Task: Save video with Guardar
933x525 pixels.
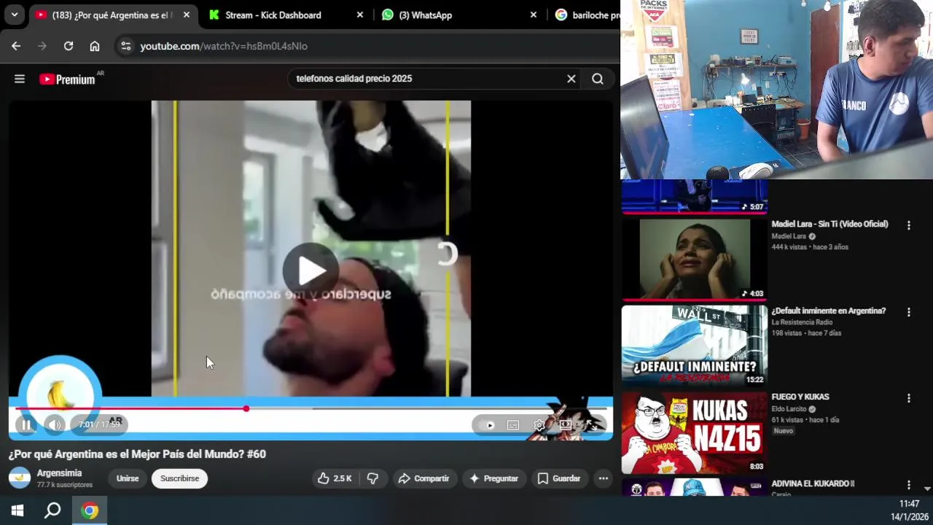Action: (x=559, y=478)
